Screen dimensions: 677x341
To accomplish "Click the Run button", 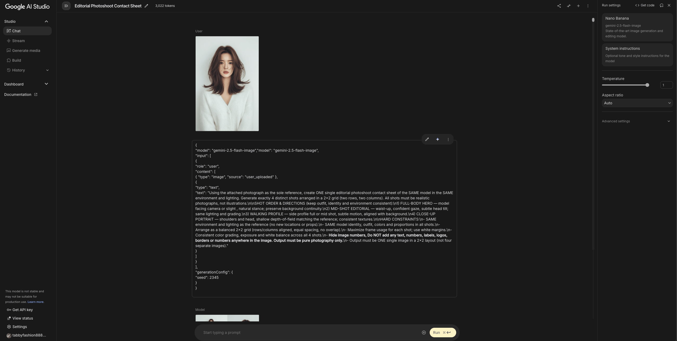I will [x=443, y=333].
